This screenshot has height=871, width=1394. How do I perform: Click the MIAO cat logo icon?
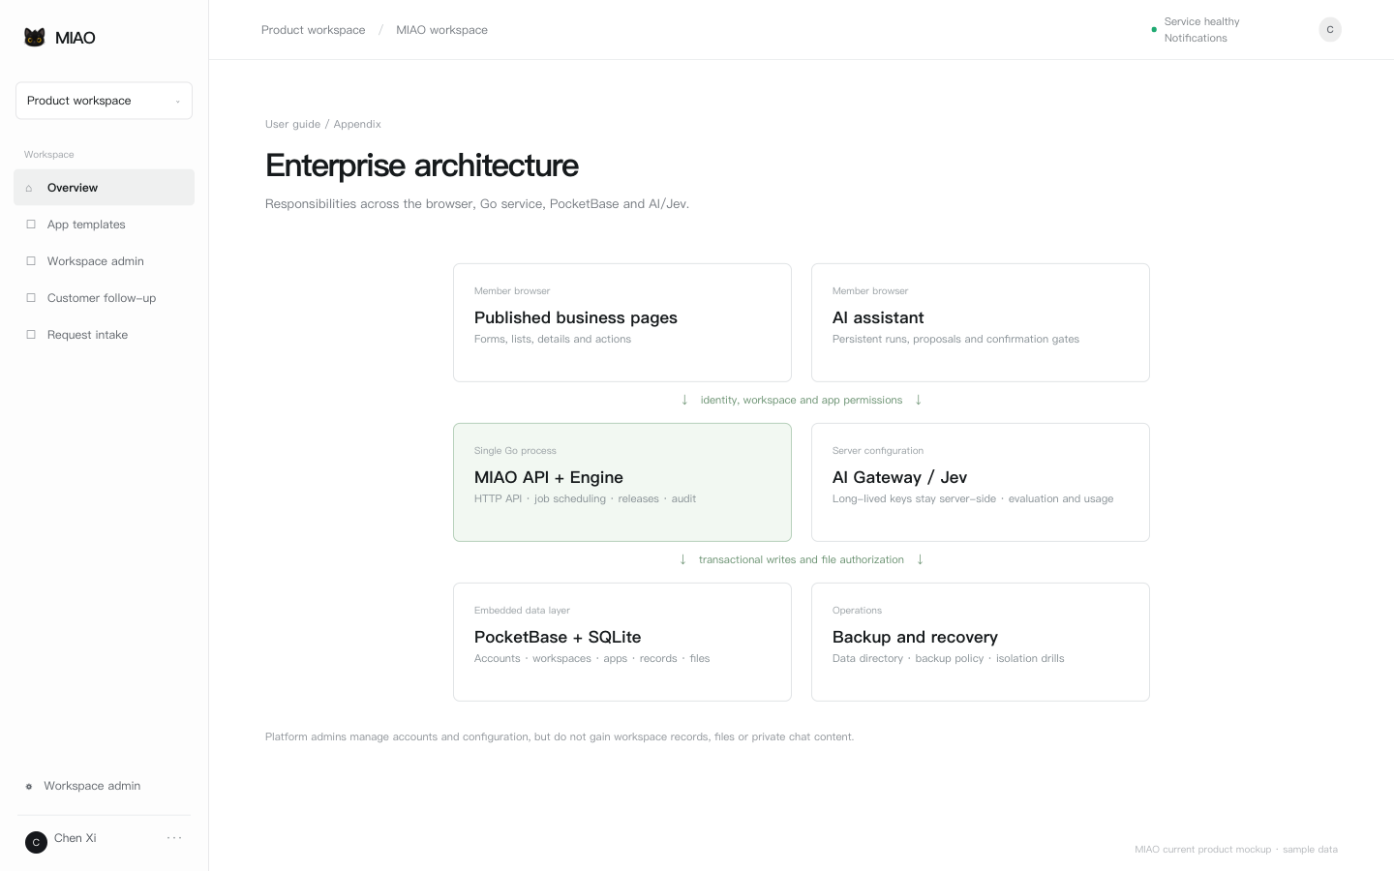[35, 38]
